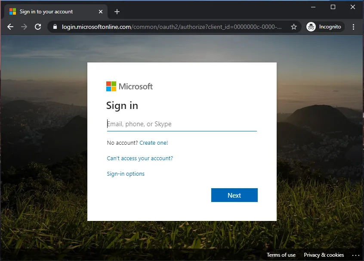Close the 'Sign in to your account' tab
This screenshot has height=261, width=364.
[x=101, y=12]
